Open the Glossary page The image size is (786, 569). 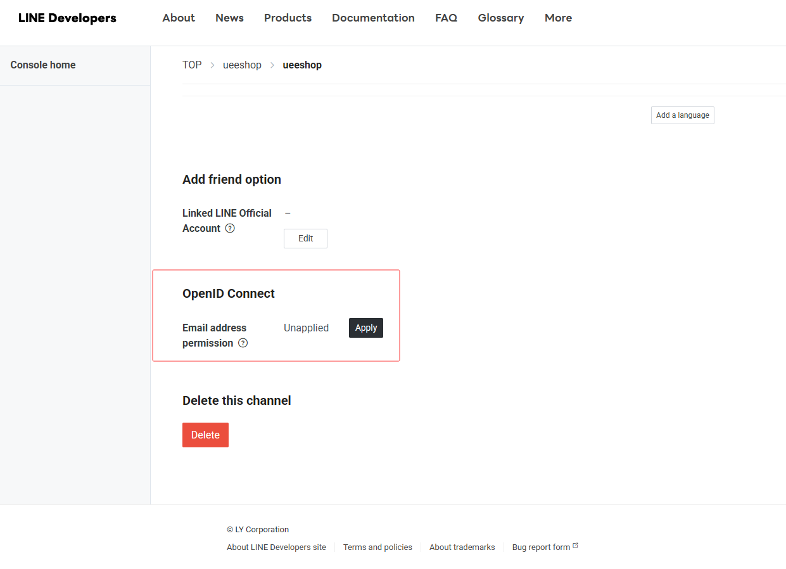tap(500, 18)
